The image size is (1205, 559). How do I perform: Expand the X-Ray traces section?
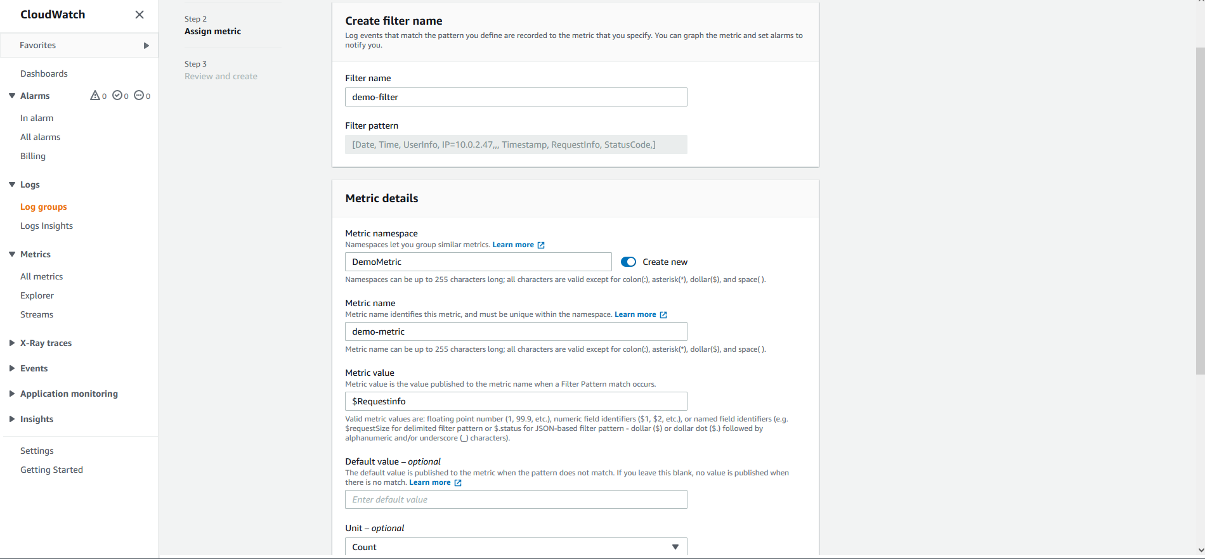coord(12,343)
